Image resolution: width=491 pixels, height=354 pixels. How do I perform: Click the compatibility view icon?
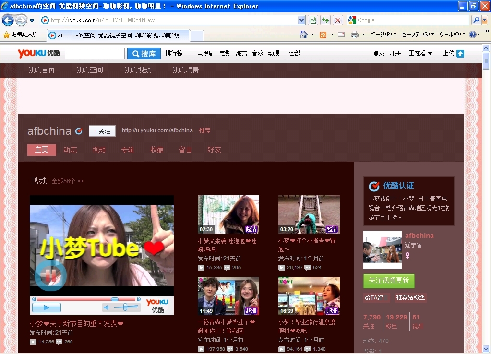click(x=313, y=20)
